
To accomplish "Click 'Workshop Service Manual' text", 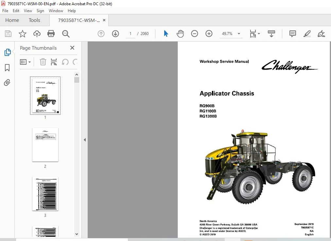I will click(224, 61).
